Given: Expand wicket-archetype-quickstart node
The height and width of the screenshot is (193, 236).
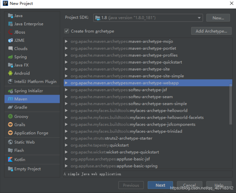Looking at the screenshot, I should [x=66, y=152].
